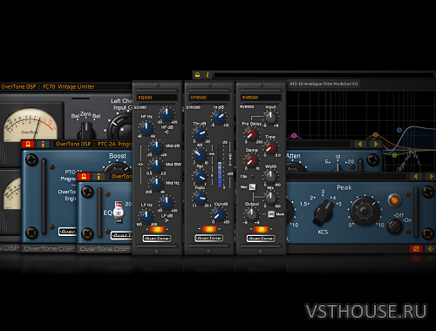Toggle the IN button on RVB500 module
The image size is (436, 331).
pos(261,229)
